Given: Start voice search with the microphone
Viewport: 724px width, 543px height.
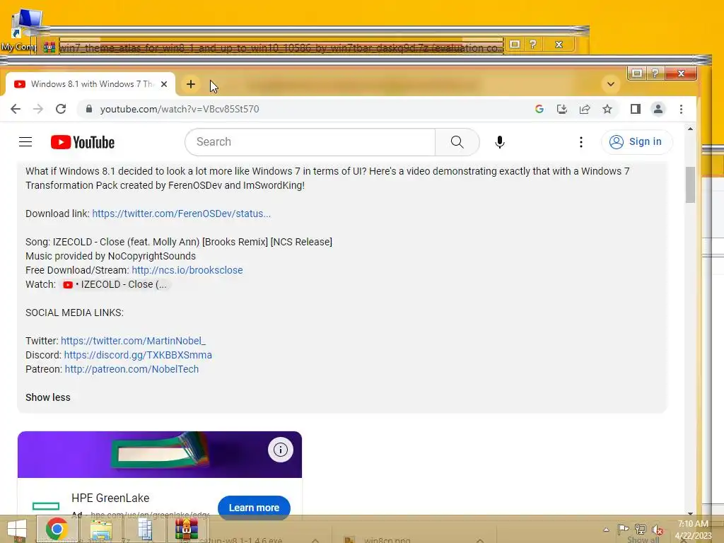Looking at the screenshot, I should tap(500, 141).
